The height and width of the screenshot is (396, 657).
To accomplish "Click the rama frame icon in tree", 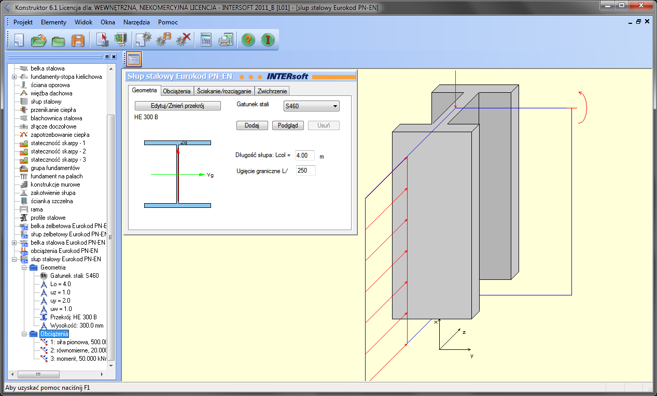I will coord(23,209).
